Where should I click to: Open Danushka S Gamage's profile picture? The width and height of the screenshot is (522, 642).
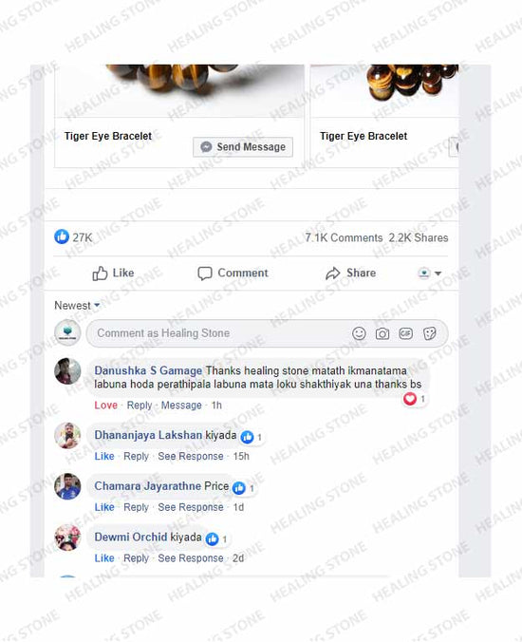pos(67,371)
